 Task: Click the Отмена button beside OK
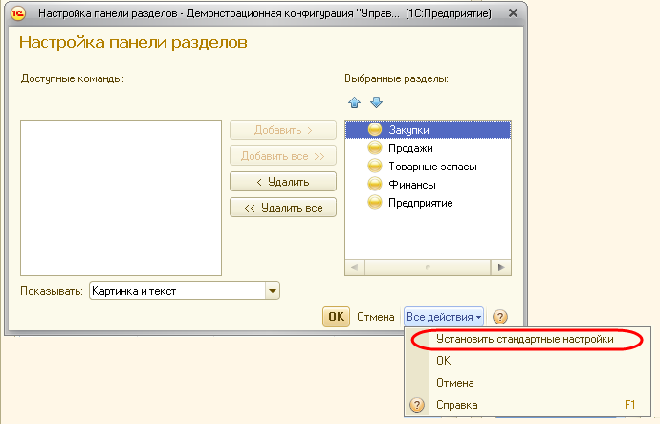375,317
